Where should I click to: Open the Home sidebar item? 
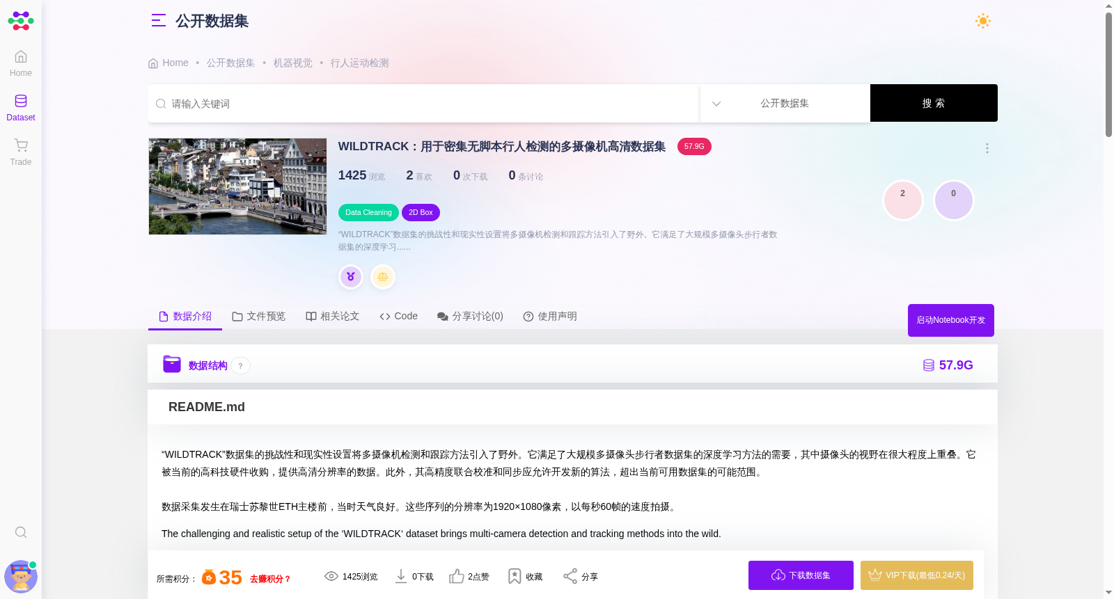[x=21, y=63]
